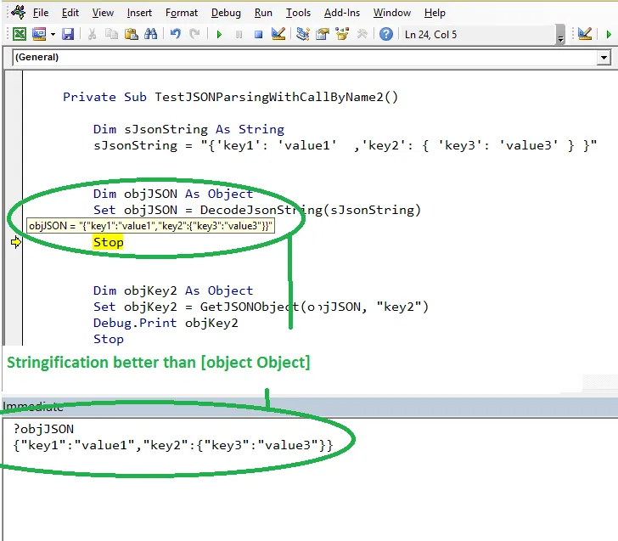Screen dimensions: 618x541
Task: Save the project with the floppy icon
Action: click(x=68, y=34)
